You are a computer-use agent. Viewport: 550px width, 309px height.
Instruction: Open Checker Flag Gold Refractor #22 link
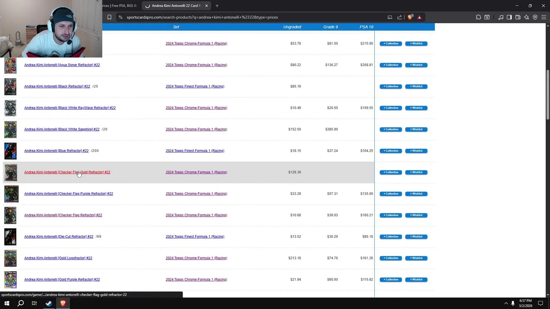[67, 172]
